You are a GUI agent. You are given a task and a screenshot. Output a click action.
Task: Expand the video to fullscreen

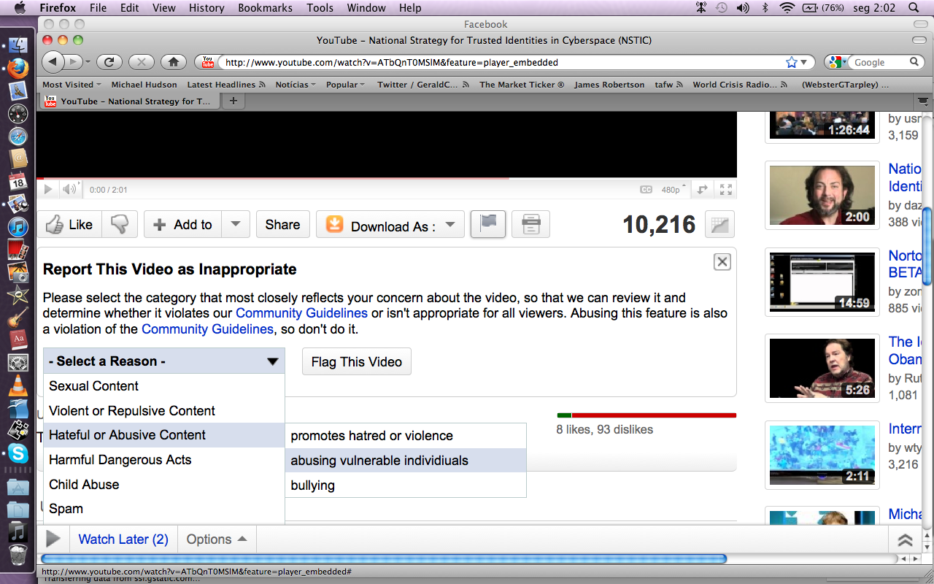point(726,190)
